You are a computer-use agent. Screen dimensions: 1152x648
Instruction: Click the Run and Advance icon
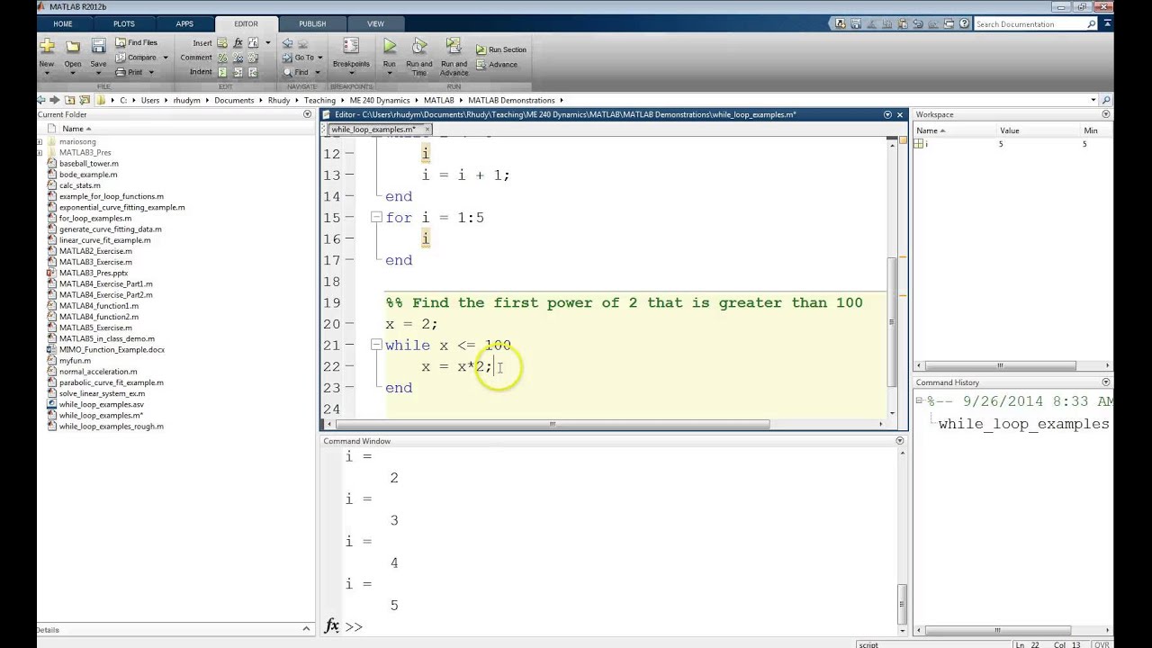tap(454, 47)
